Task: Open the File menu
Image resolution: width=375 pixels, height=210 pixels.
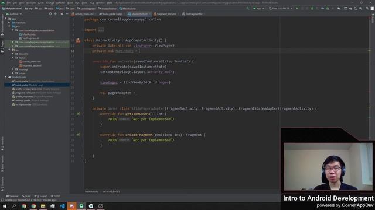Action: (x=9, y=3)
